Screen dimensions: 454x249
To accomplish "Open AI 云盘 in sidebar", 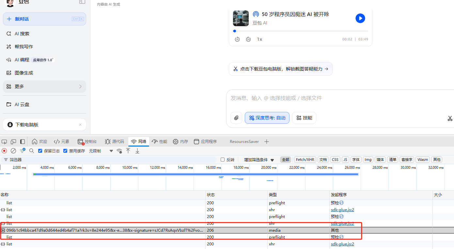I will [x=44, y=104].
